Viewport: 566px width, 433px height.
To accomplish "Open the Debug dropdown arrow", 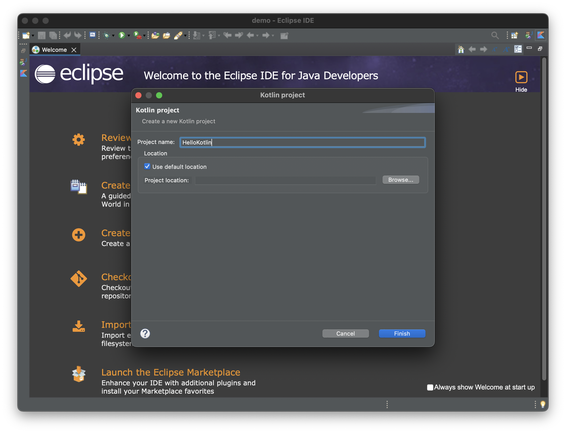I will coord(113,36).
